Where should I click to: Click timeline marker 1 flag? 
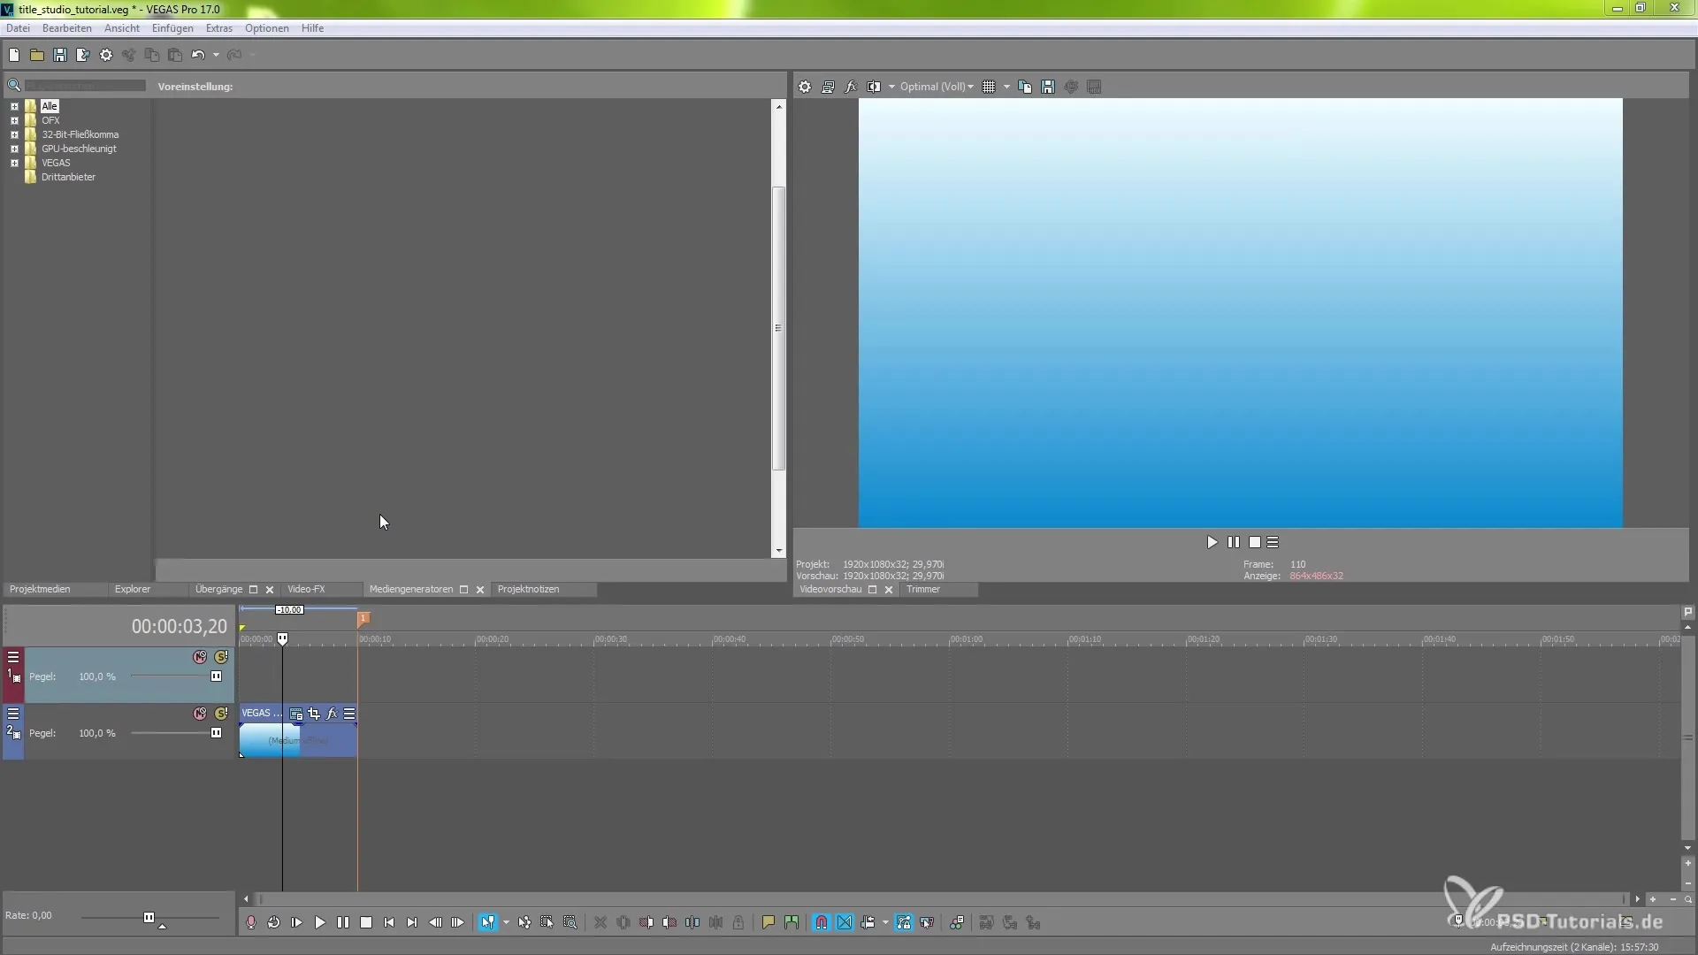tap(363, 618)
